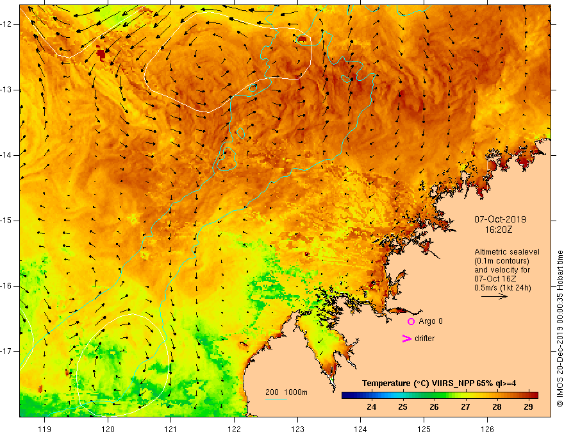
Task: Click the longitude axis label 121
Action: [171, 429]
